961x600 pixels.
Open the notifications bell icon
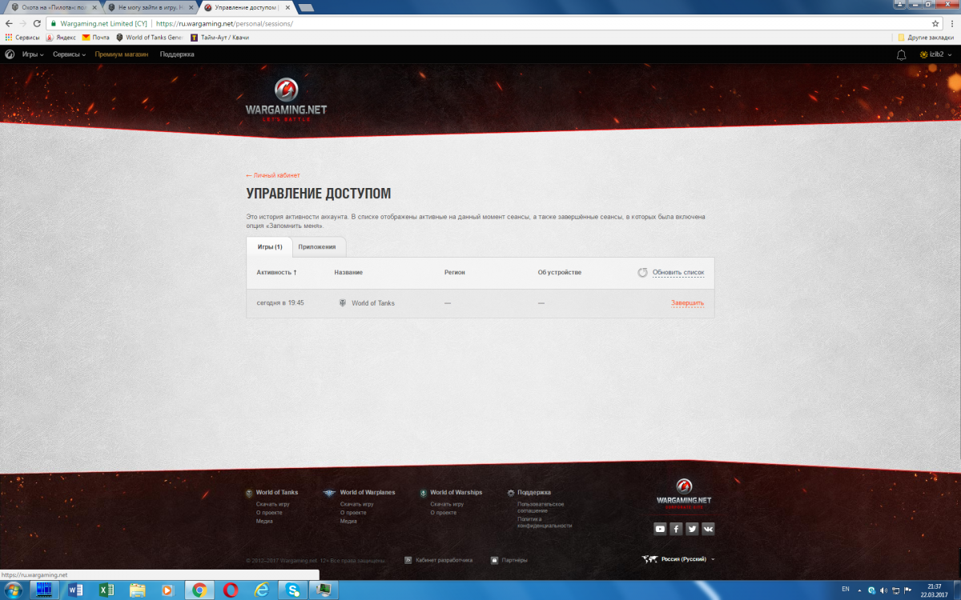click(901, 54)
